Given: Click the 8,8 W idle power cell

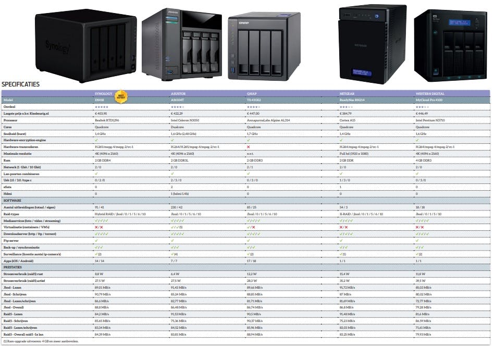Looking at the screenshot, I should click(x=99, y=274).
